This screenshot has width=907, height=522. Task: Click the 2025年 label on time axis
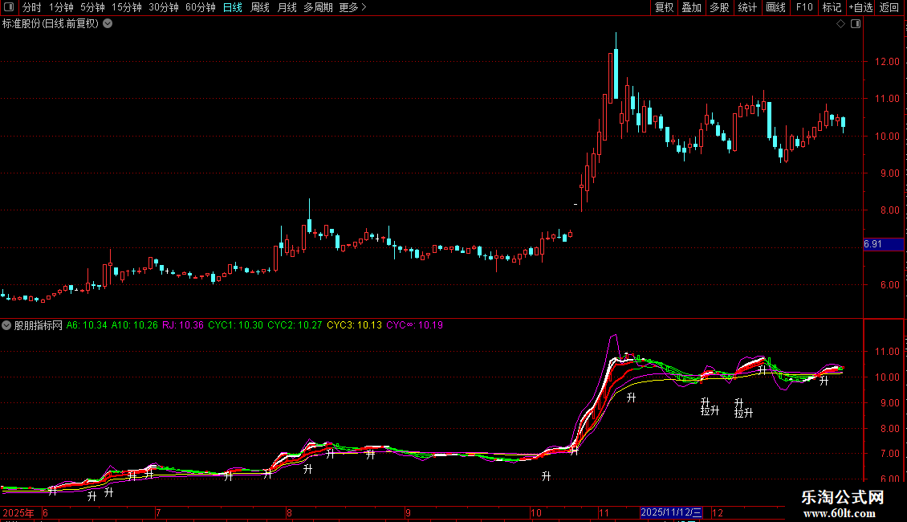coord(18,512)
